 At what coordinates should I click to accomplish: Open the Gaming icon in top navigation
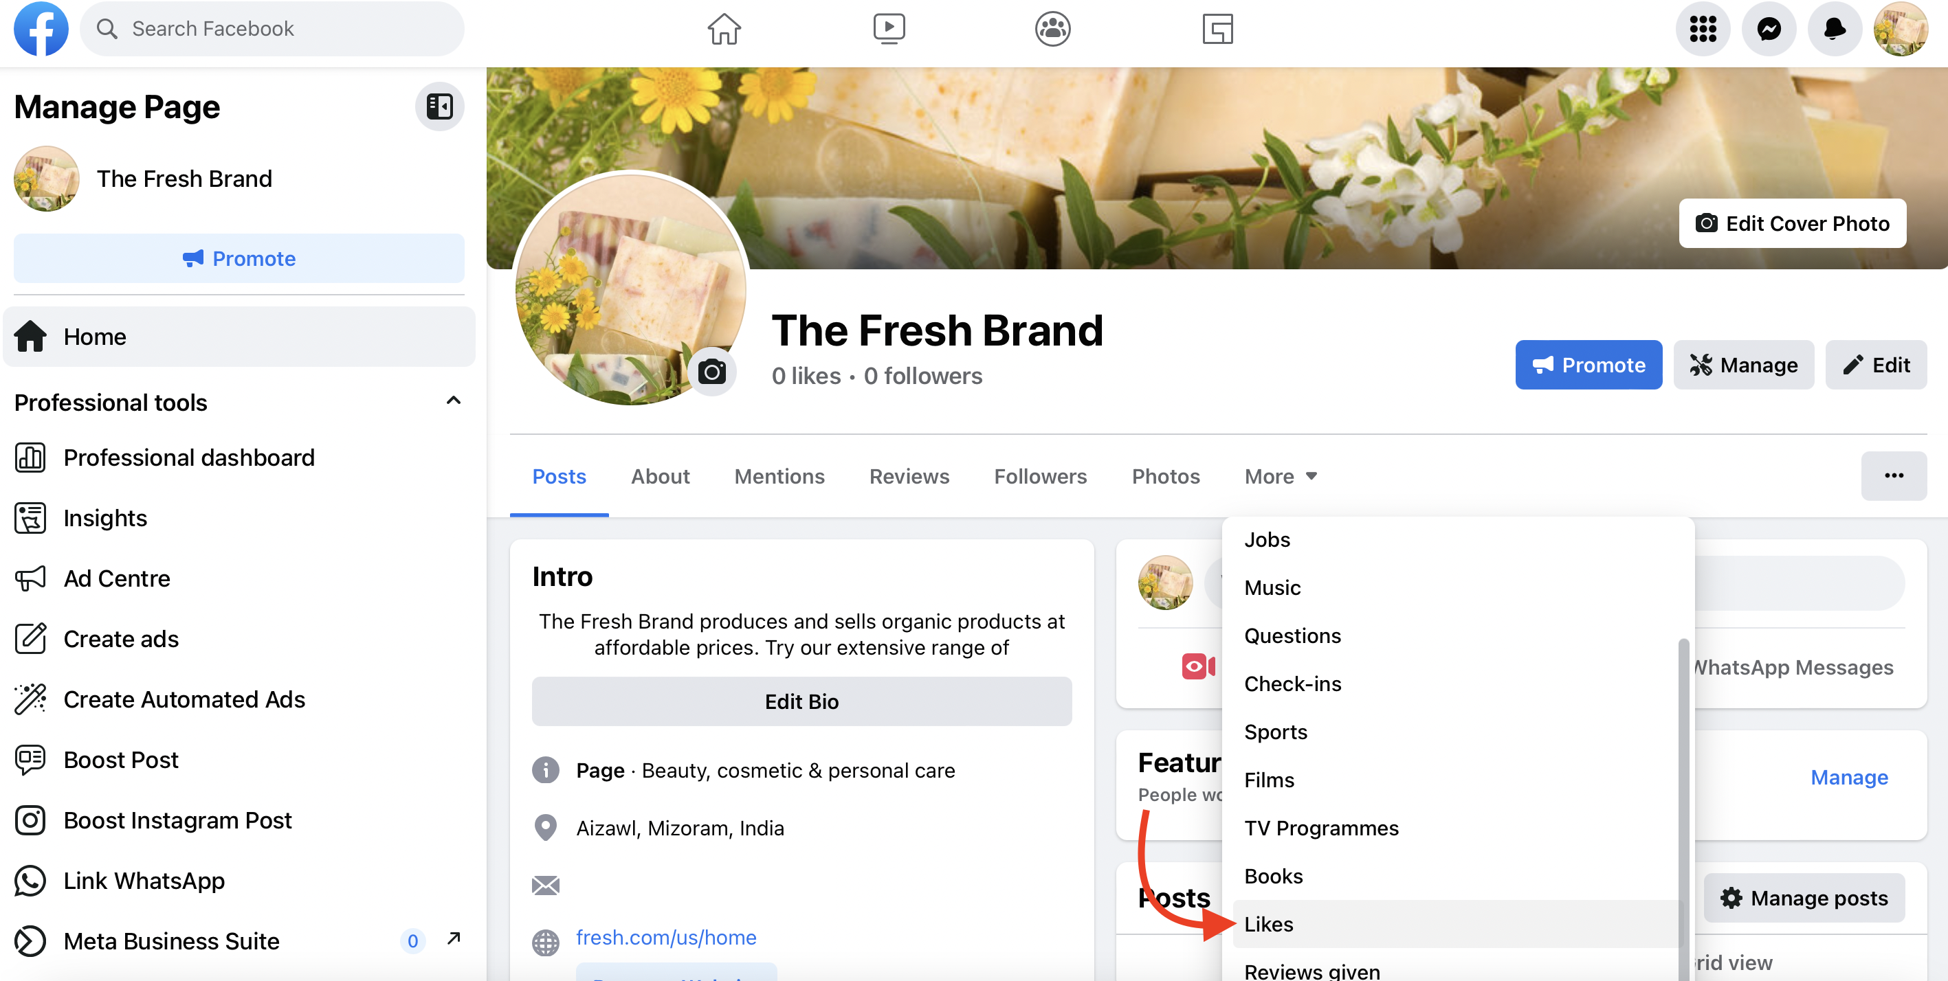1217,29
